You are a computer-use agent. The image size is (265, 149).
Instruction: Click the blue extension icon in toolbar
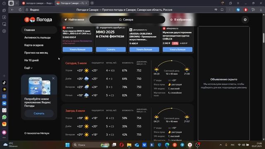[x=238, y=10]
